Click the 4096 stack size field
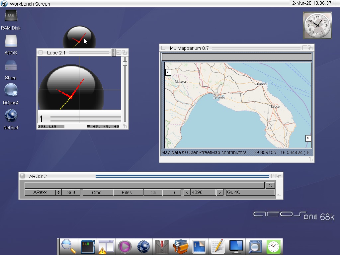 tap(203, 193)
